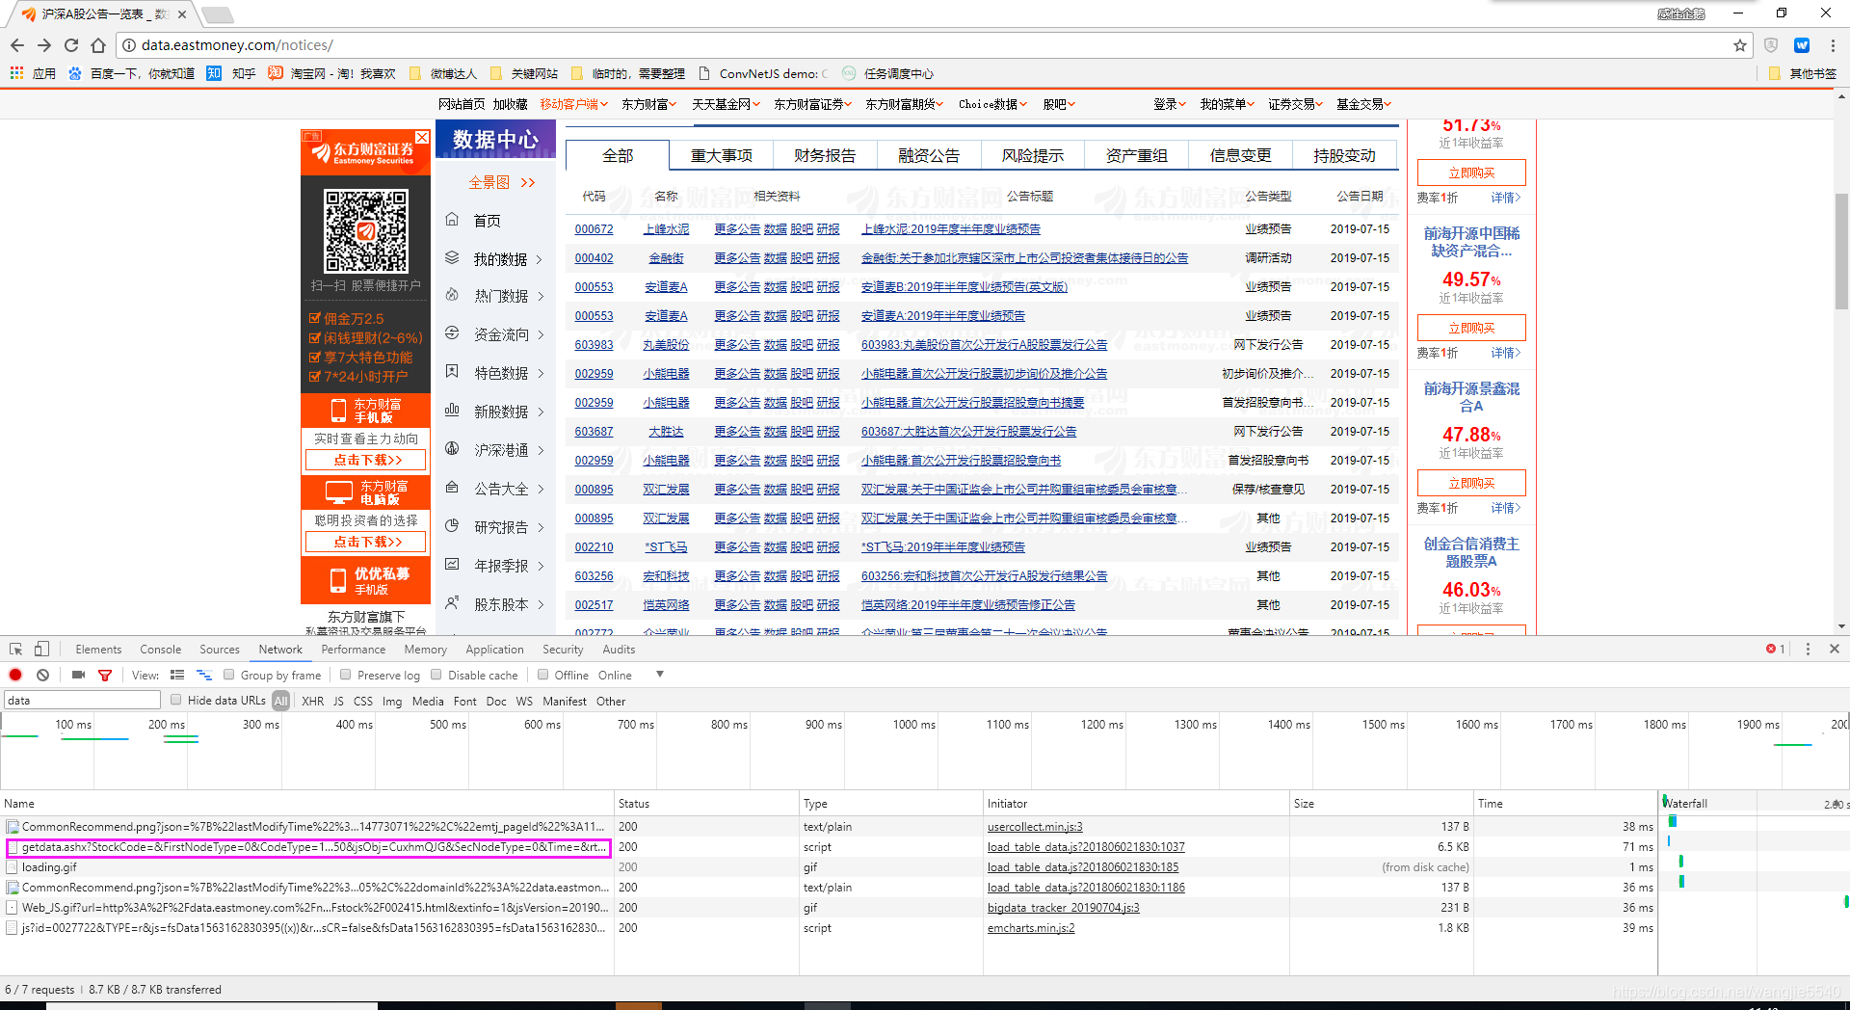Screen dimensions: 1850x1010
Task: Switch to the Console DevTools tab
Action: tap(160, 650)
